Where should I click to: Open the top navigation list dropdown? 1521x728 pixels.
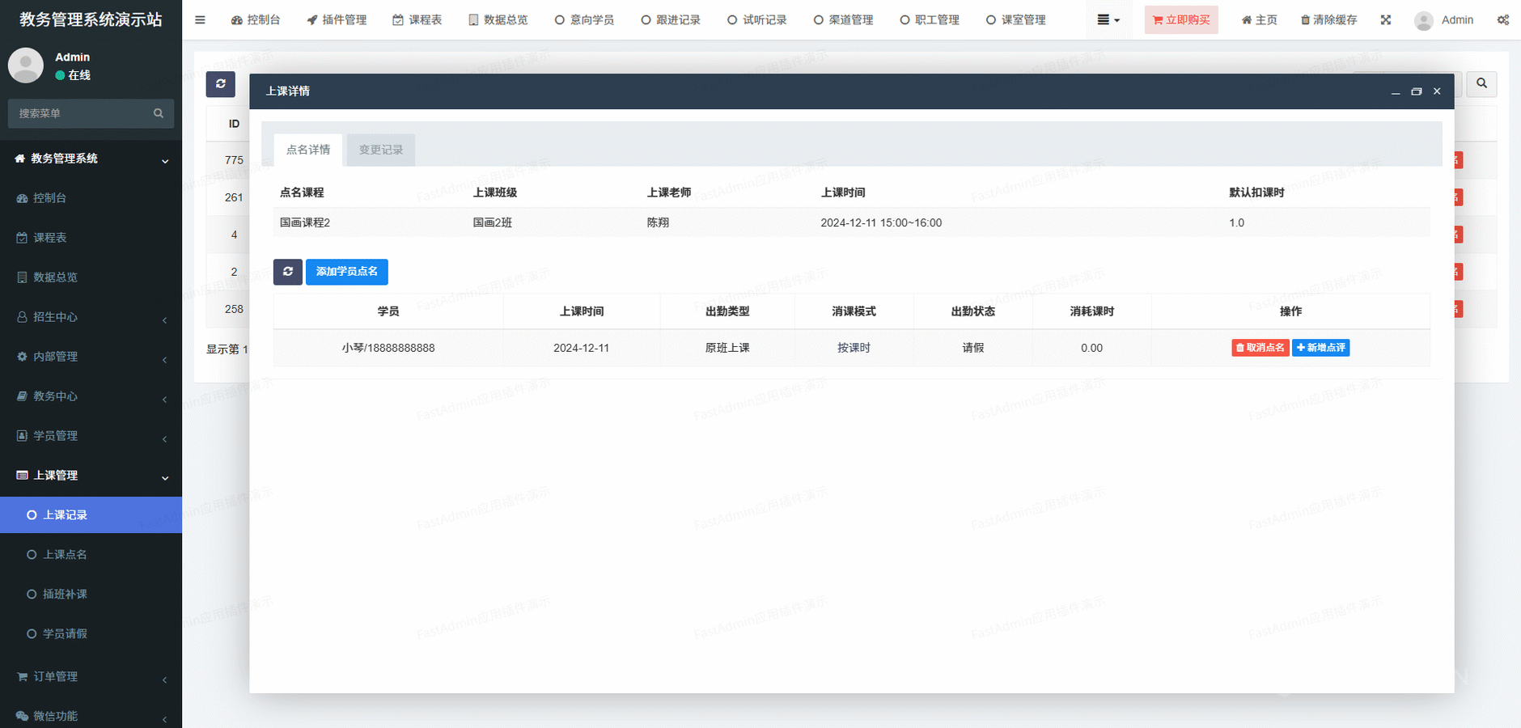pyautogui.click(x=1108, y=20)
